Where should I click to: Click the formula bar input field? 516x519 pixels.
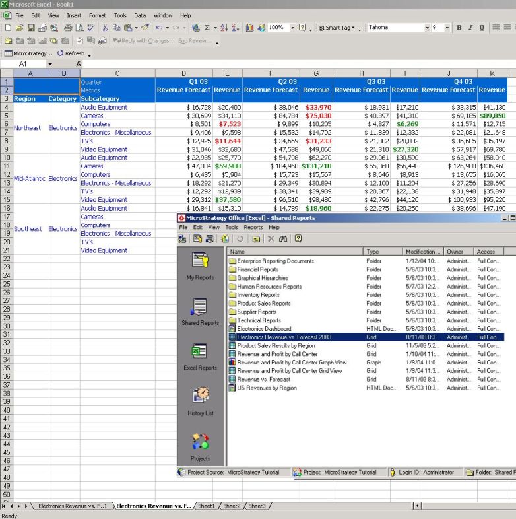coord(299,64)
